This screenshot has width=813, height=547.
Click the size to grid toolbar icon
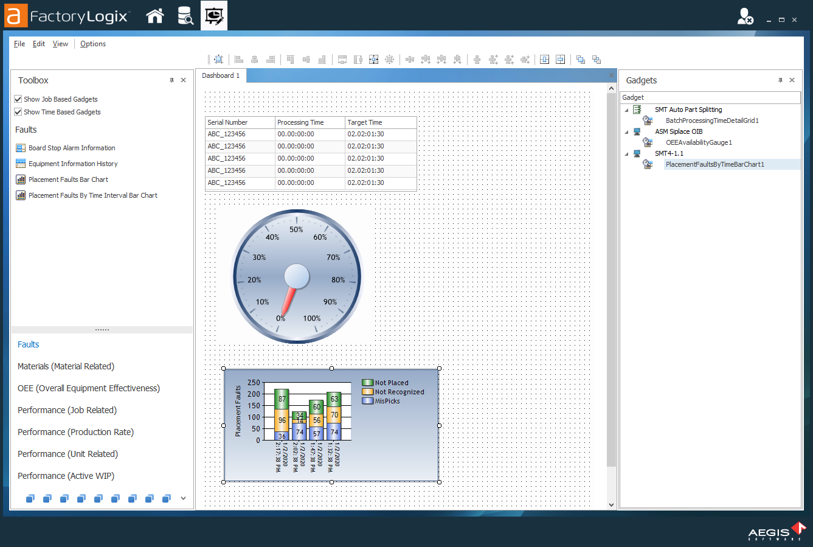pos(389,60)
